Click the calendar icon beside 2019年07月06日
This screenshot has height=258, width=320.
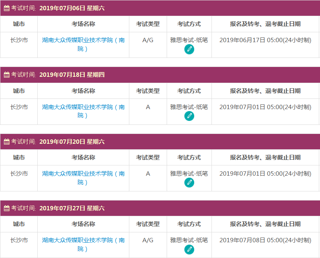(6, 7)
